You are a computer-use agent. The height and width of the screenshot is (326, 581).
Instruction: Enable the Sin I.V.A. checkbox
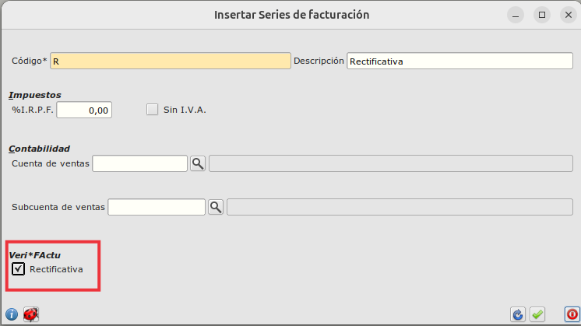point(153,110)
